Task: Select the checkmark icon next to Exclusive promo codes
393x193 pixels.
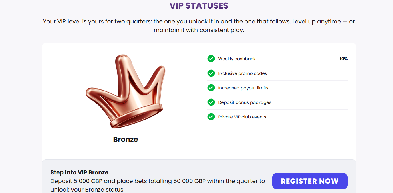Action: pos(211,73)
